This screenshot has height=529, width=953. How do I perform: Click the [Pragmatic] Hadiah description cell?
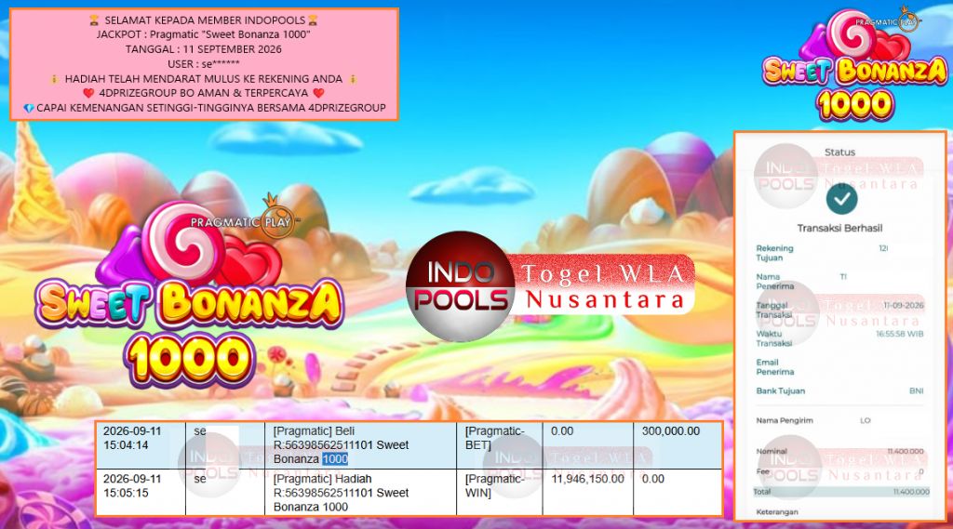360,493
